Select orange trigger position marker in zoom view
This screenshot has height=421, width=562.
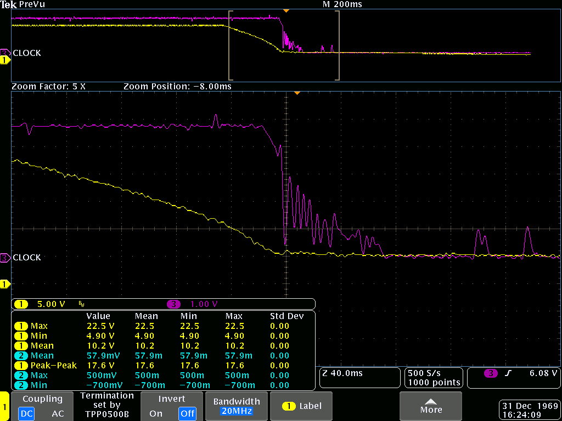coord(296,93)
